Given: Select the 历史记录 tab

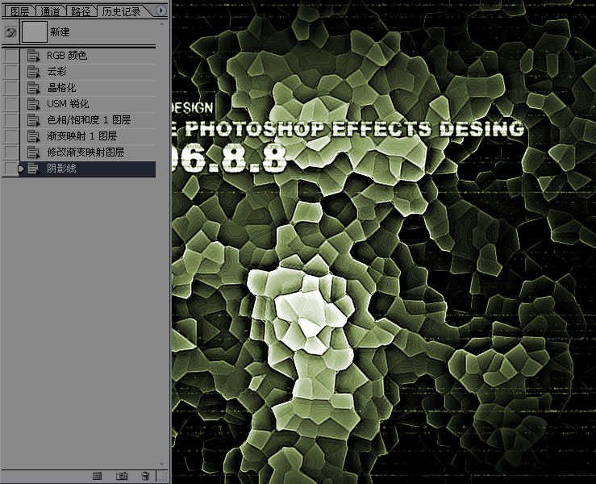Looking at the screenshot, I should click(121, 11).
